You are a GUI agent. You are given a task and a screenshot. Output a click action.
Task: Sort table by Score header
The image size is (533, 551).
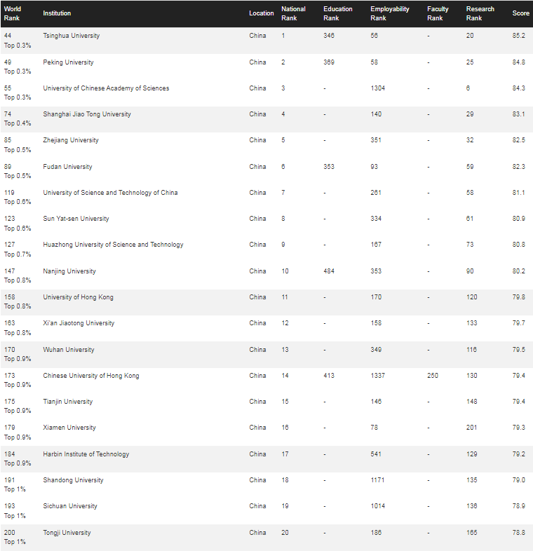pos(521,13)
